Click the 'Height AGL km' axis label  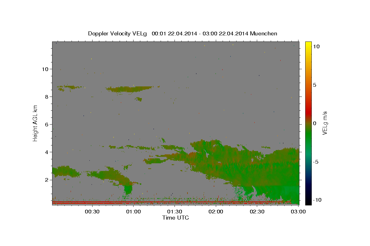click(35, 123)
